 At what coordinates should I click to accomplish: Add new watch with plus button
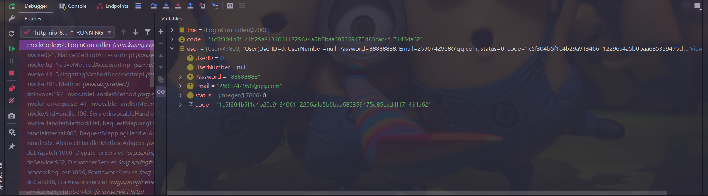coord(161,32)
